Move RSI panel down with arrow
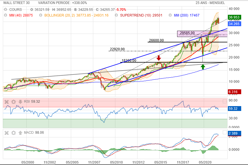248x165 pixels. (20, 102)
